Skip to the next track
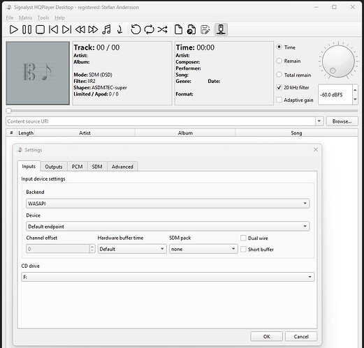The height and width of the screenshot is (348, 364). tap(66, 29)
